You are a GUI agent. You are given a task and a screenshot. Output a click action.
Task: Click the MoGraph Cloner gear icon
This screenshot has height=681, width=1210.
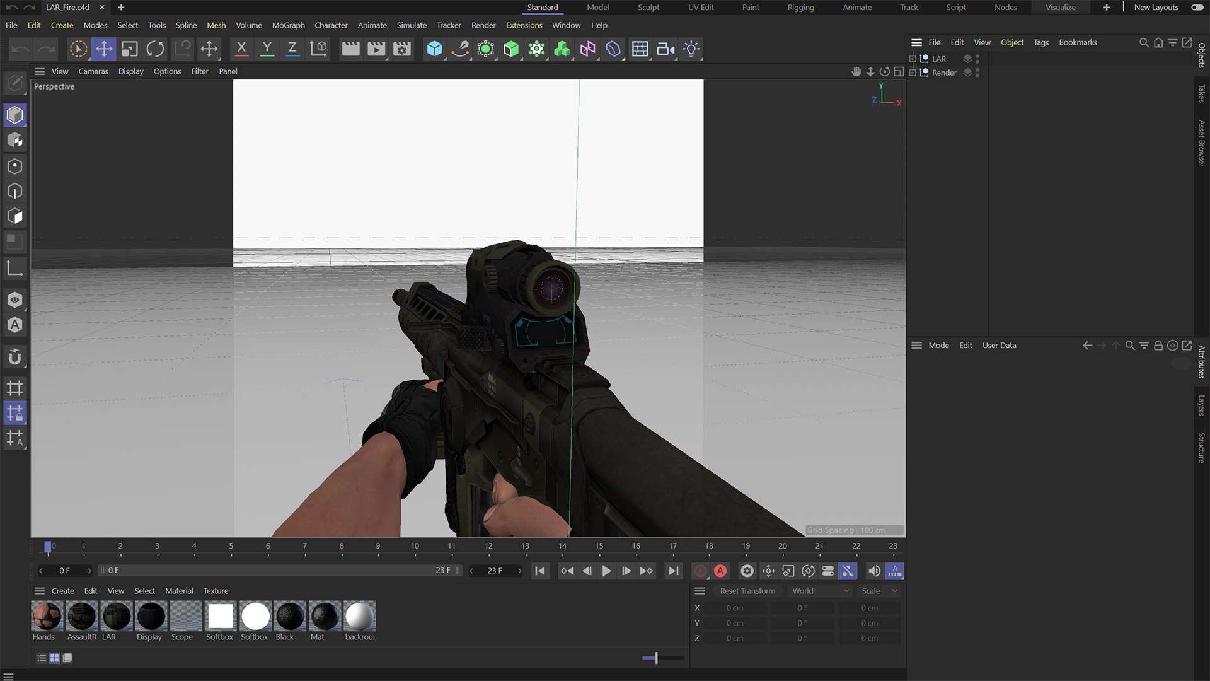click(536, 49)
